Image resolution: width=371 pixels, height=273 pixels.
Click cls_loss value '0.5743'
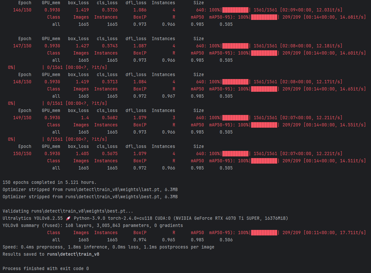110,46
